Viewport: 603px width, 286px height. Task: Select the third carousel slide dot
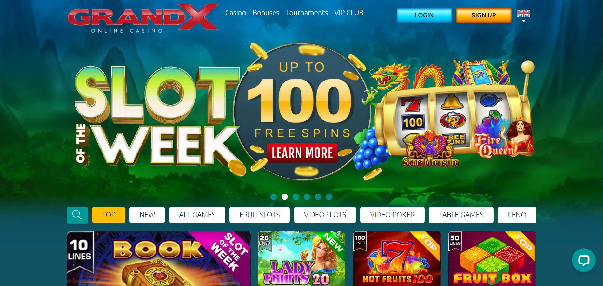296,197
